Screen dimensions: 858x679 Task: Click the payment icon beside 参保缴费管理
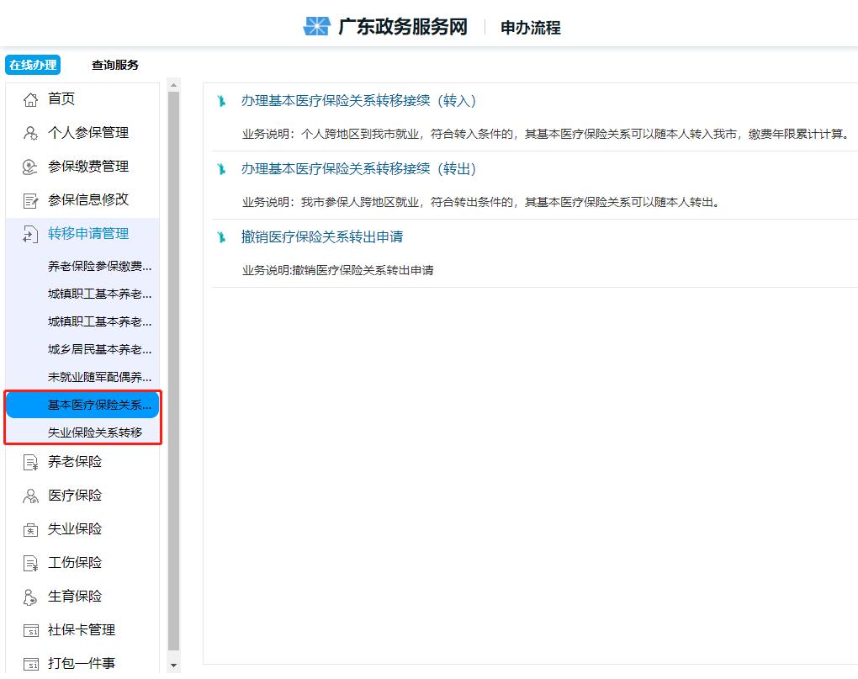[29, 166]
